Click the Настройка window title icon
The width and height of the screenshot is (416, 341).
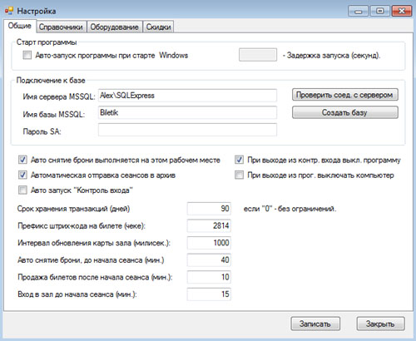(x=9, y=11)
